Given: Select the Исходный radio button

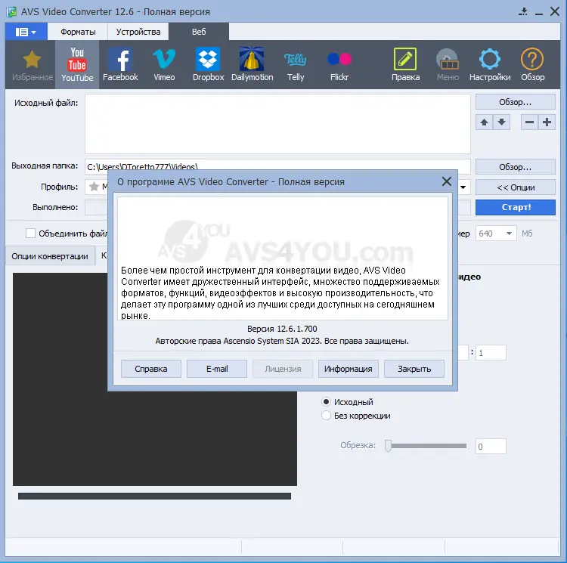Looking at the screenshot, I should pos(326,402).
